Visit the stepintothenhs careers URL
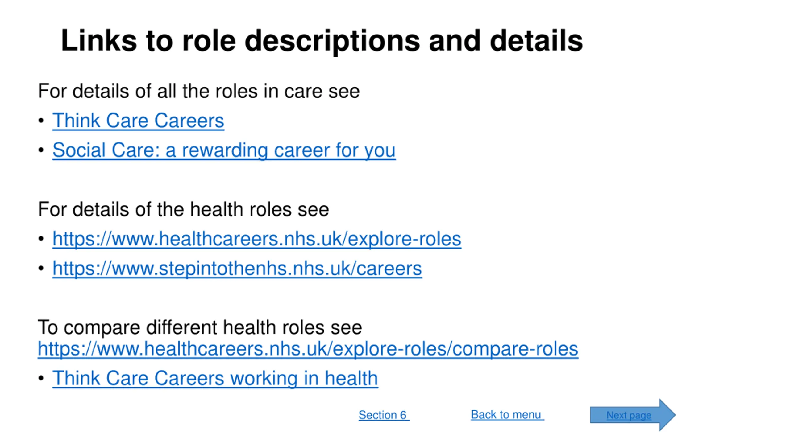This screenshot has width=790, height=444. (x=237, y=269)
